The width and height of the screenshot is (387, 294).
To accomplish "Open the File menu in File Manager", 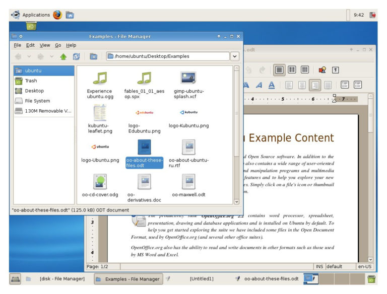I will (x=17, y=45).
